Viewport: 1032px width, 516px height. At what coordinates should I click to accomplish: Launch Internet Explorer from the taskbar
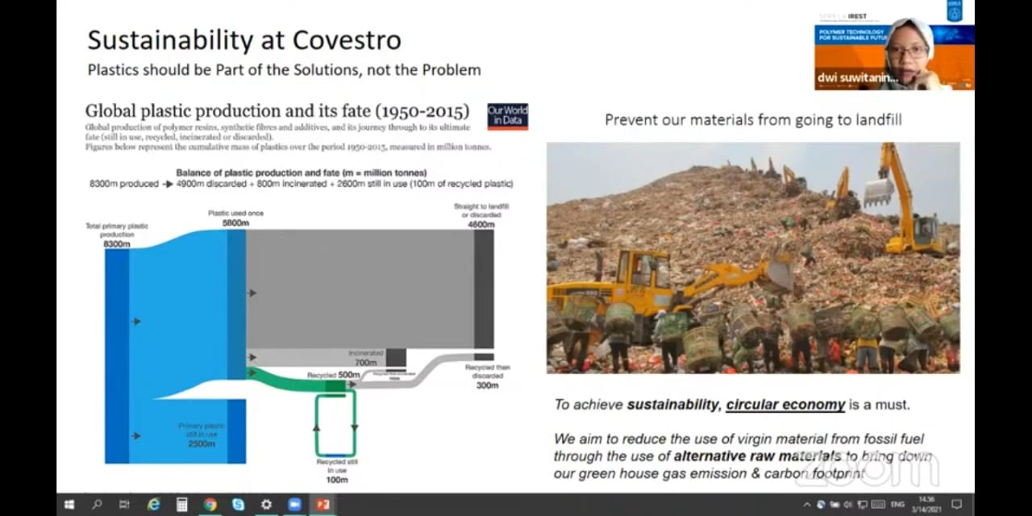coord(153,505)
